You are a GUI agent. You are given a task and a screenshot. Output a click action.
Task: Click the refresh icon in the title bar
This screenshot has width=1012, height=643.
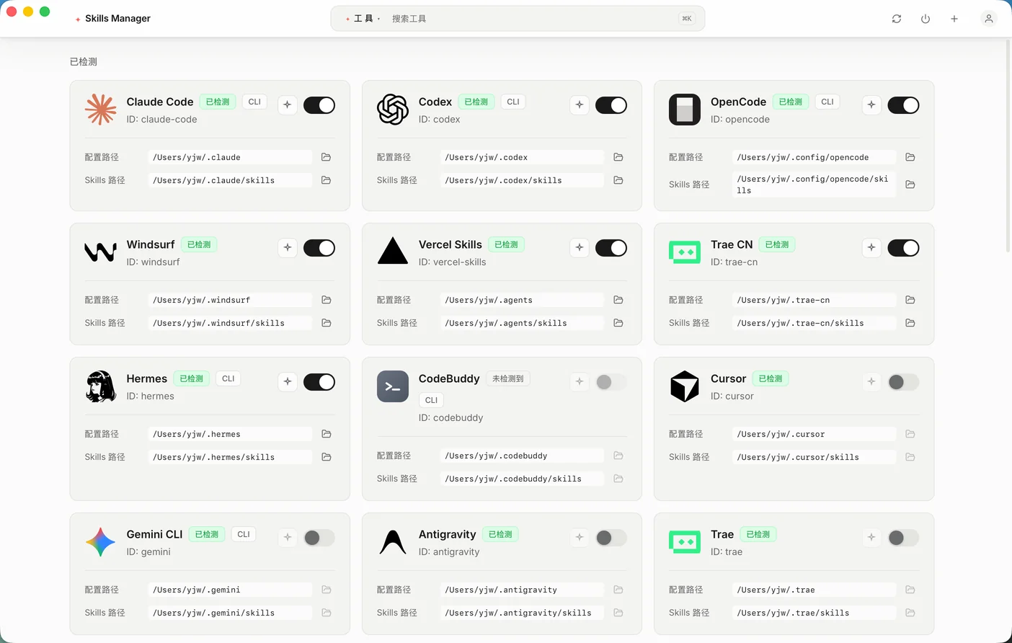(x=897, y=19)
